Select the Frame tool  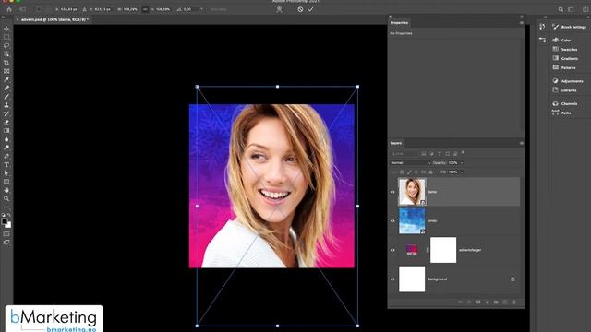click(6, 71)
